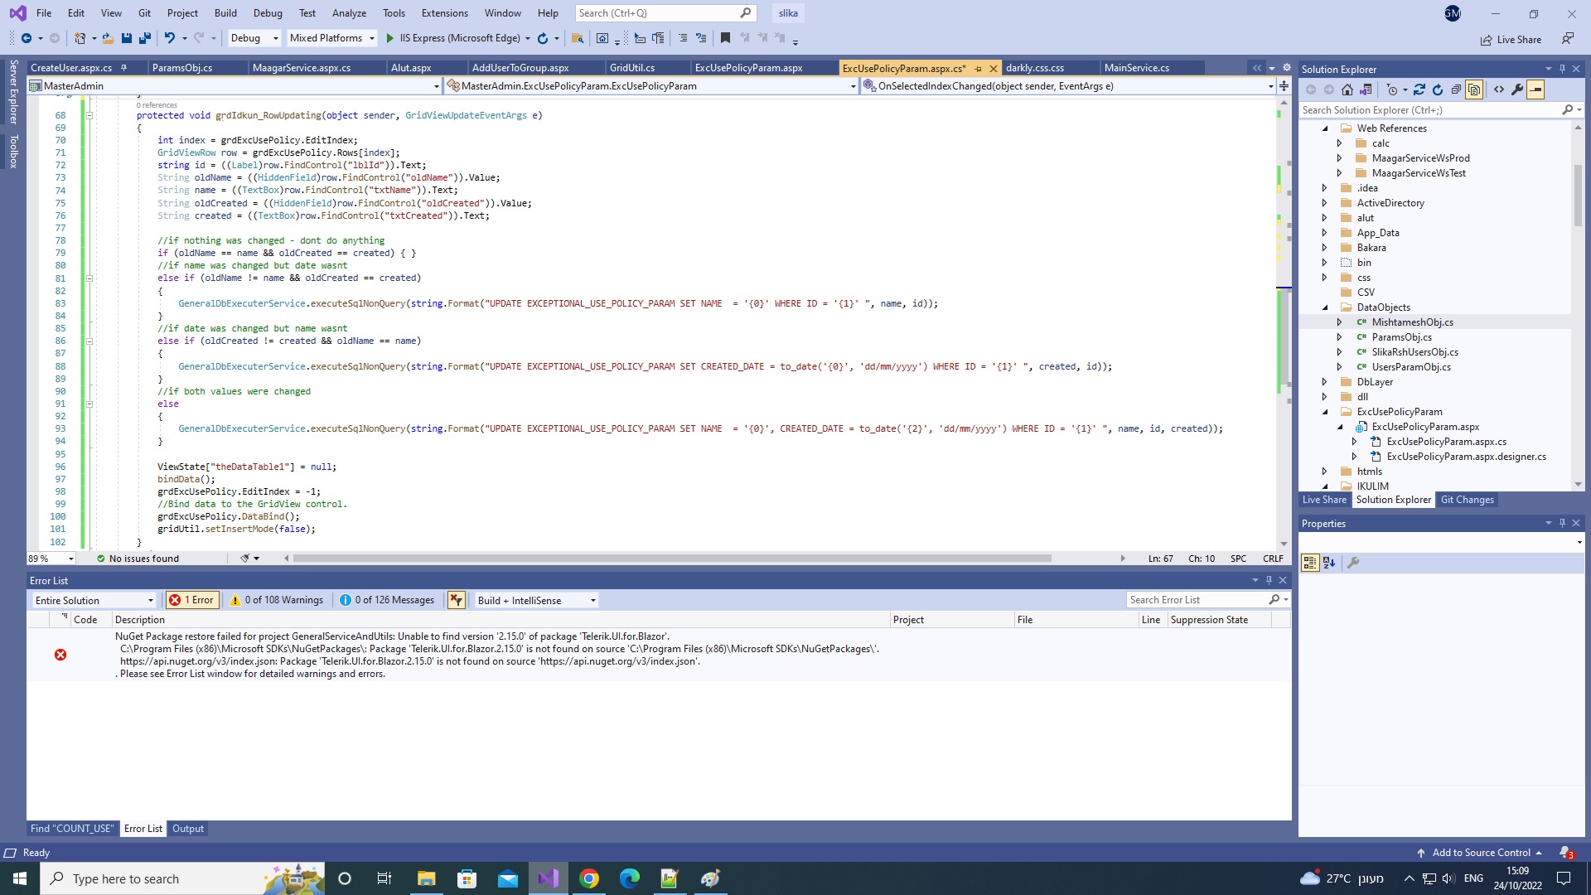Click the Search Error List input field
Viewport: 1591px width, 895px height.
pyautogui.click(x=1202, y=599)
